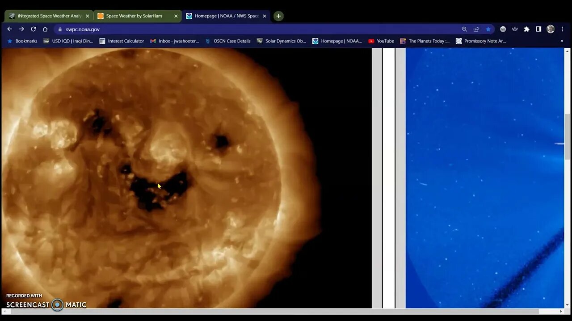Image resolution: width=572 pixels, height=321 pixels.
Task: Open a new browser tab
Action: pyautogui.click(x=278, y=16)
